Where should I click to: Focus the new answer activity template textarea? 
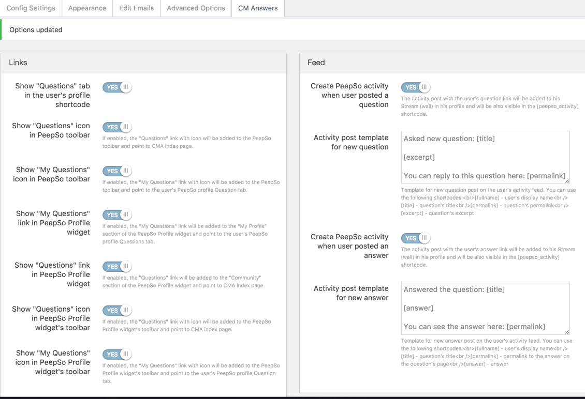tap(485, 308)
